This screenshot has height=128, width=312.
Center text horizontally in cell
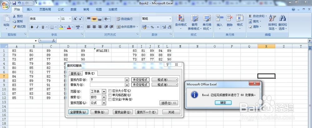click(x=94, y=27)
